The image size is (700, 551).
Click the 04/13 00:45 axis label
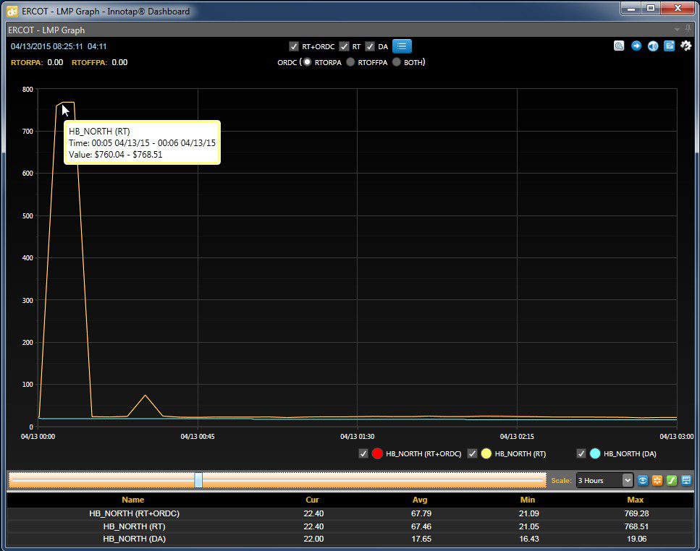[x=198, y=437]
